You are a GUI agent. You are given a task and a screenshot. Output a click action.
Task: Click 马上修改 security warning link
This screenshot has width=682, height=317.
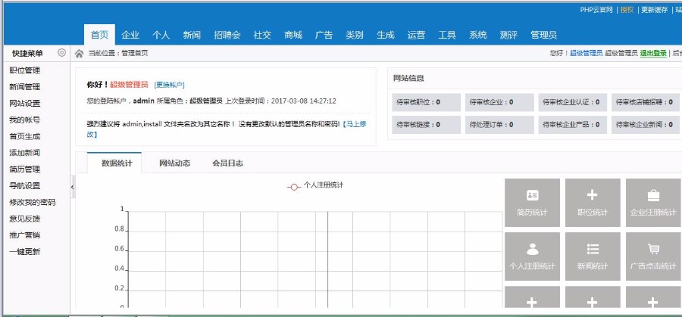pyautogui.click(x=355, y=124)
